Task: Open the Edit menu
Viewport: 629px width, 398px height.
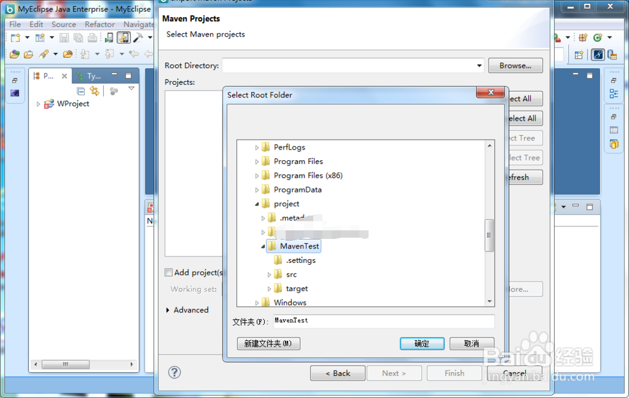Action: pos(36,25)
